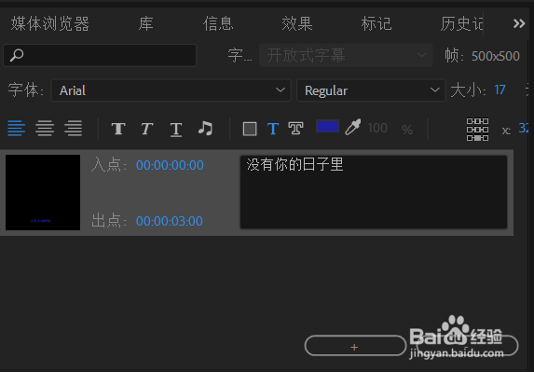The image size is (534, 372).
Task: Edit the caption text 没有你的日子里
Action: click(374, 192)
